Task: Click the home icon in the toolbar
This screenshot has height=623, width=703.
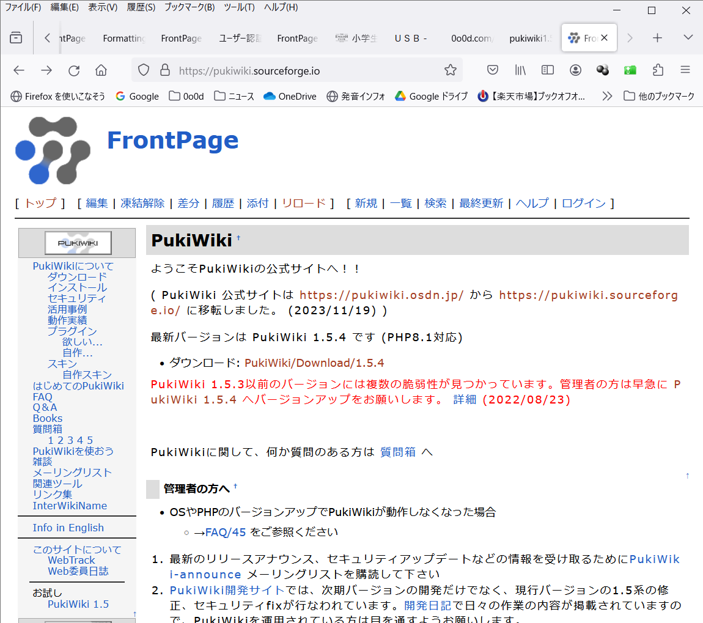Action: 101,70
